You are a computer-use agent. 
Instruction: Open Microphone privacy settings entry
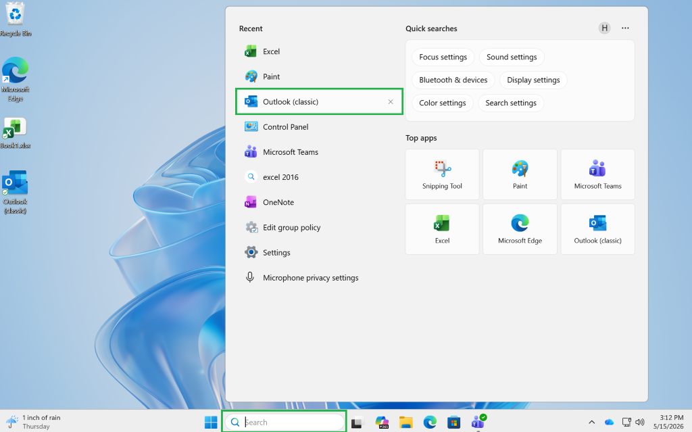click(x=319, y=278)
